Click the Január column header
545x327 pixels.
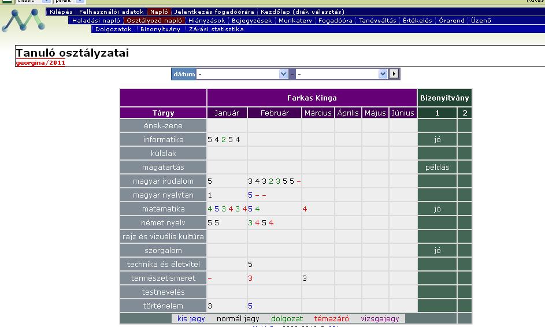(x=227, y=113)
